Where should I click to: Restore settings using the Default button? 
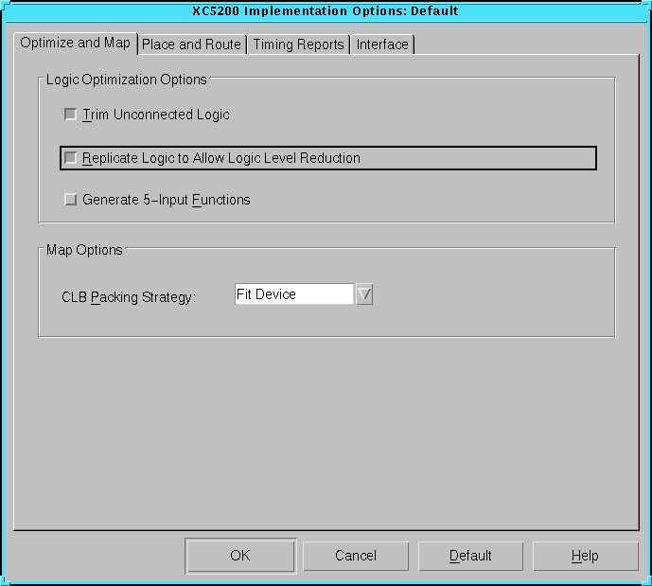(x=470, y=556)
